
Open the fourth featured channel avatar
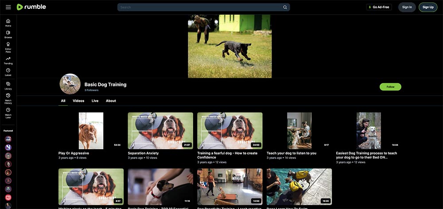tap(8, 164)
